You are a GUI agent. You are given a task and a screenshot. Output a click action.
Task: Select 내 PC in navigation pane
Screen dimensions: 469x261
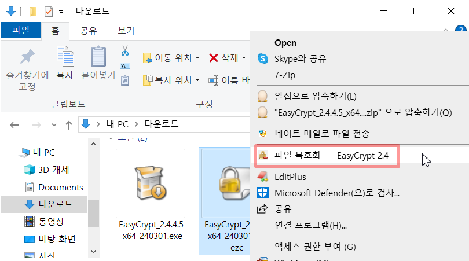coord(44,152)
